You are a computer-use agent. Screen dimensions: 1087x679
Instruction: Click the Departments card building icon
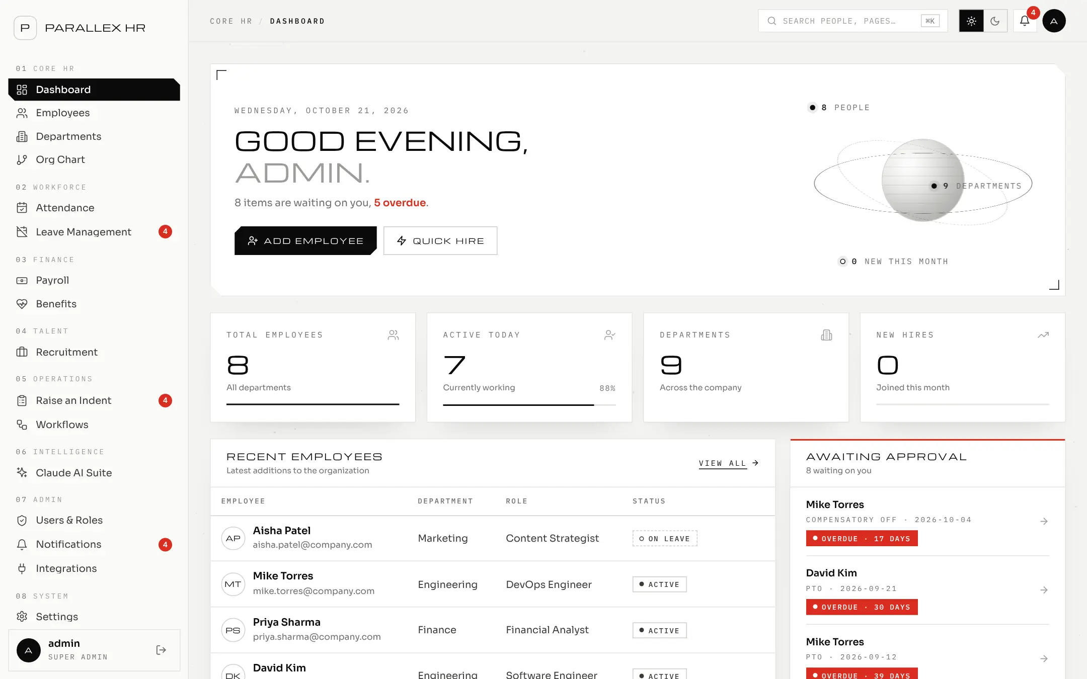(x=826, y=335)
